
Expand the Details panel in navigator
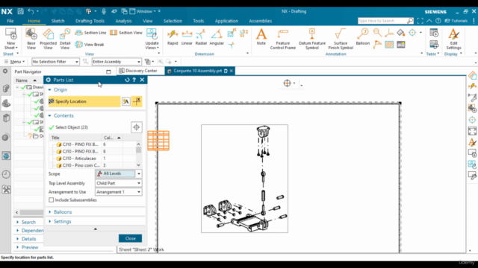[17, 239]
